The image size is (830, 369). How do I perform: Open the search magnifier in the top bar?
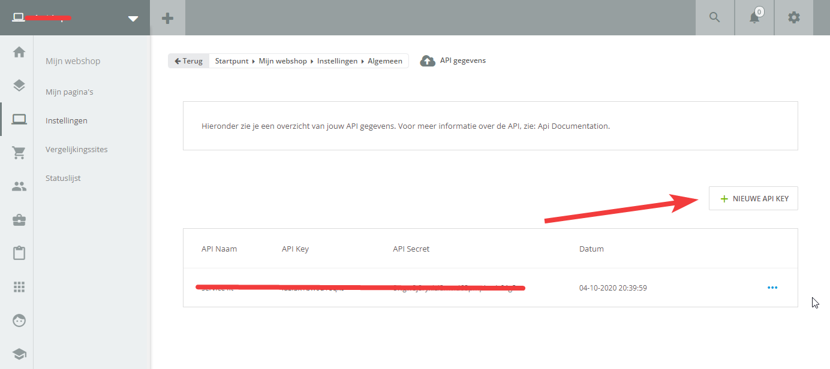pyautogui.click(x=714, y=17)
